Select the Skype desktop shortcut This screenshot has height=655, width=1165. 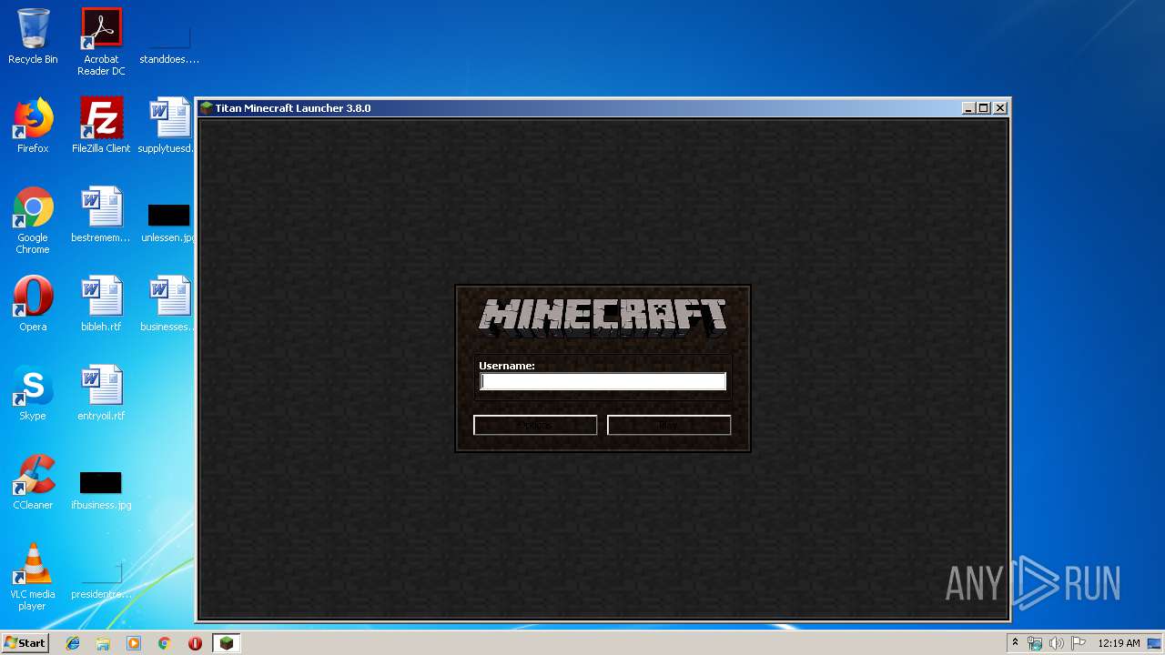click(x=33, y=393)
